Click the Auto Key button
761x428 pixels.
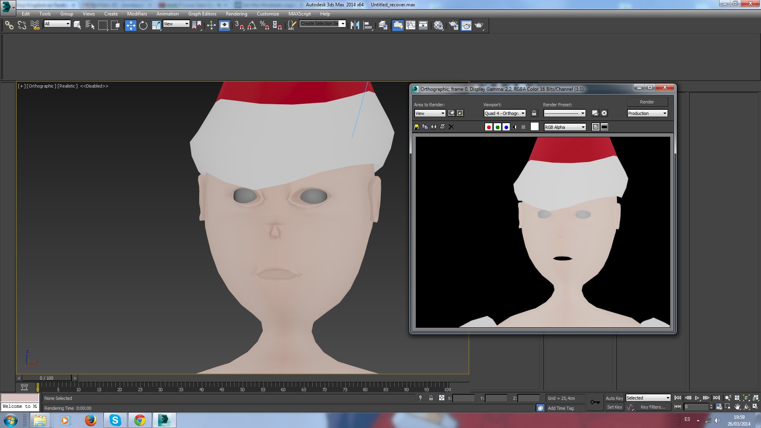[x=614, y=398]
